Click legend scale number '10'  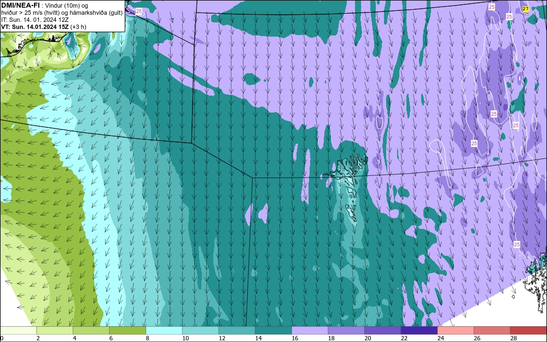[185, 338]
